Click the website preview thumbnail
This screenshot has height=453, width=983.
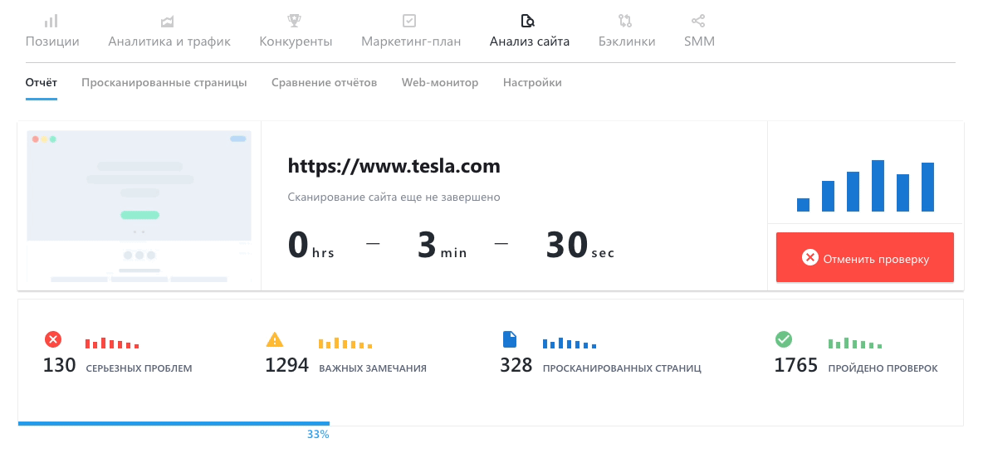click(139, 206)
